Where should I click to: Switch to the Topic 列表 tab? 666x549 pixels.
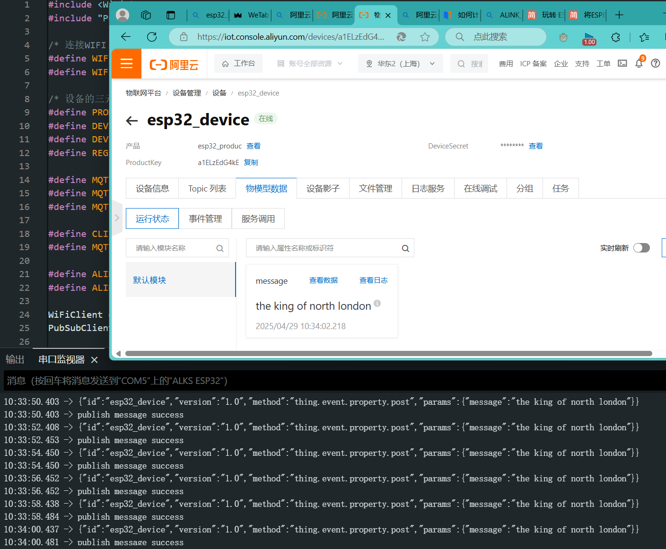click(x=207, y=188)
